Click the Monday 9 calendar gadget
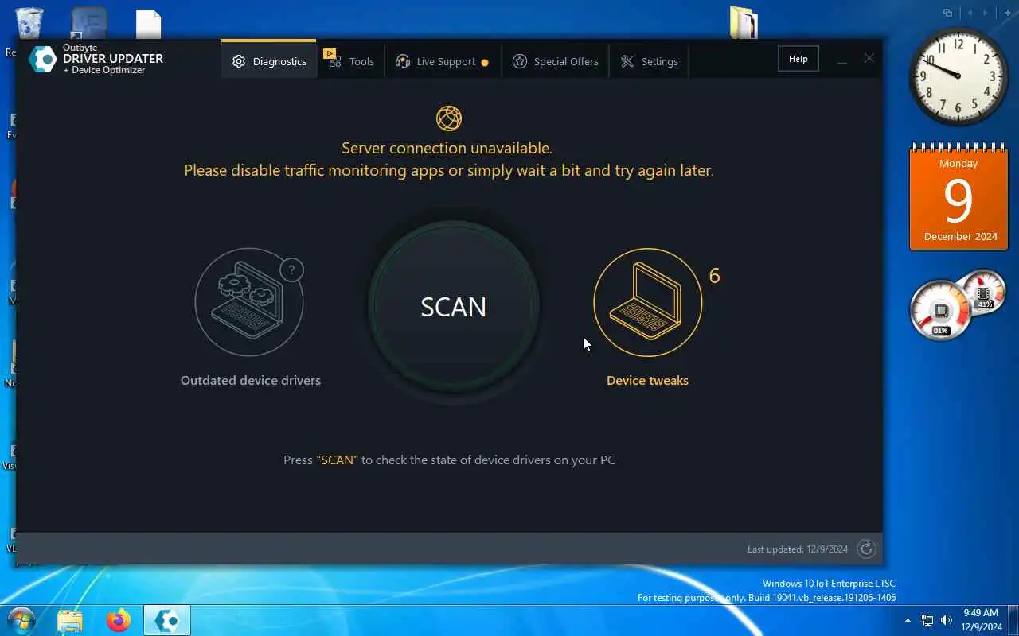 pos(958,197)
